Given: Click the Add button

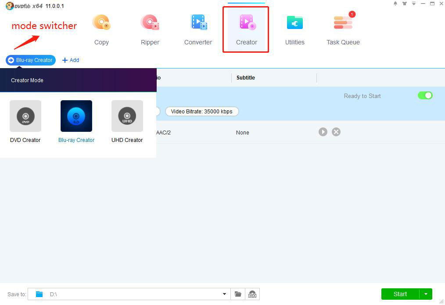Looking at the screenshot, I should click(x=71, y=60).
